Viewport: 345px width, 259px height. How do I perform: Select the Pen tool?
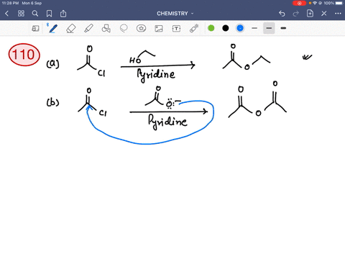(x=52, y=29)
